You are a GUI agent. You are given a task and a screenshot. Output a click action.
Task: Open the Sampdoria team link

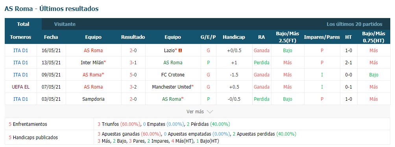click(x=93, y=99)
